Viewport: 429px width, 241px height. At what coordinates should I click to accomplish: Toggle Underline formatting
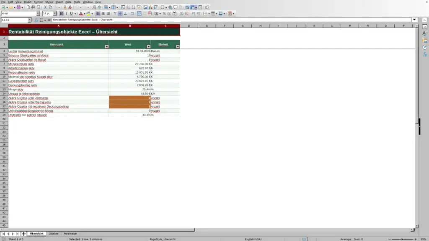[71, 14]
